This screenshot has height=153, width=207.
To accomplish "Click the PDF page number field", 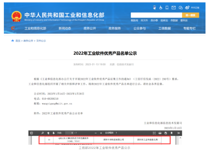I will (69, 133).
